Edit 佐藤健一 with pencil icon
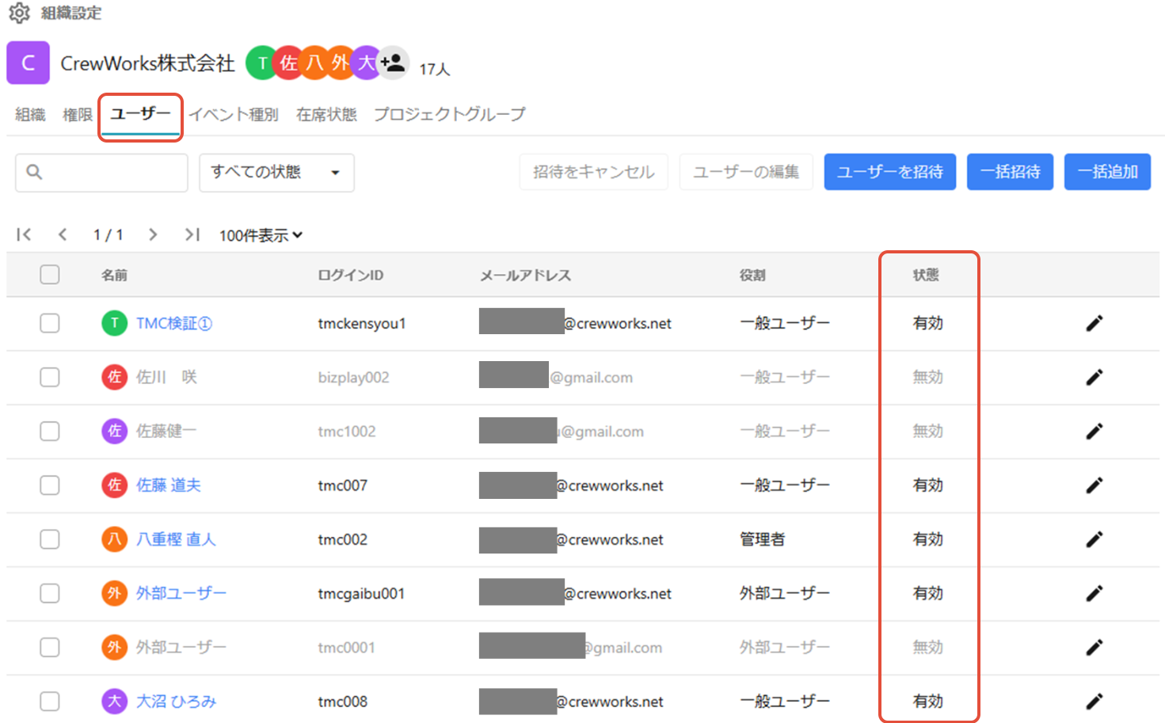This screenshot has height=723, width=1165. pos(1095,431)
